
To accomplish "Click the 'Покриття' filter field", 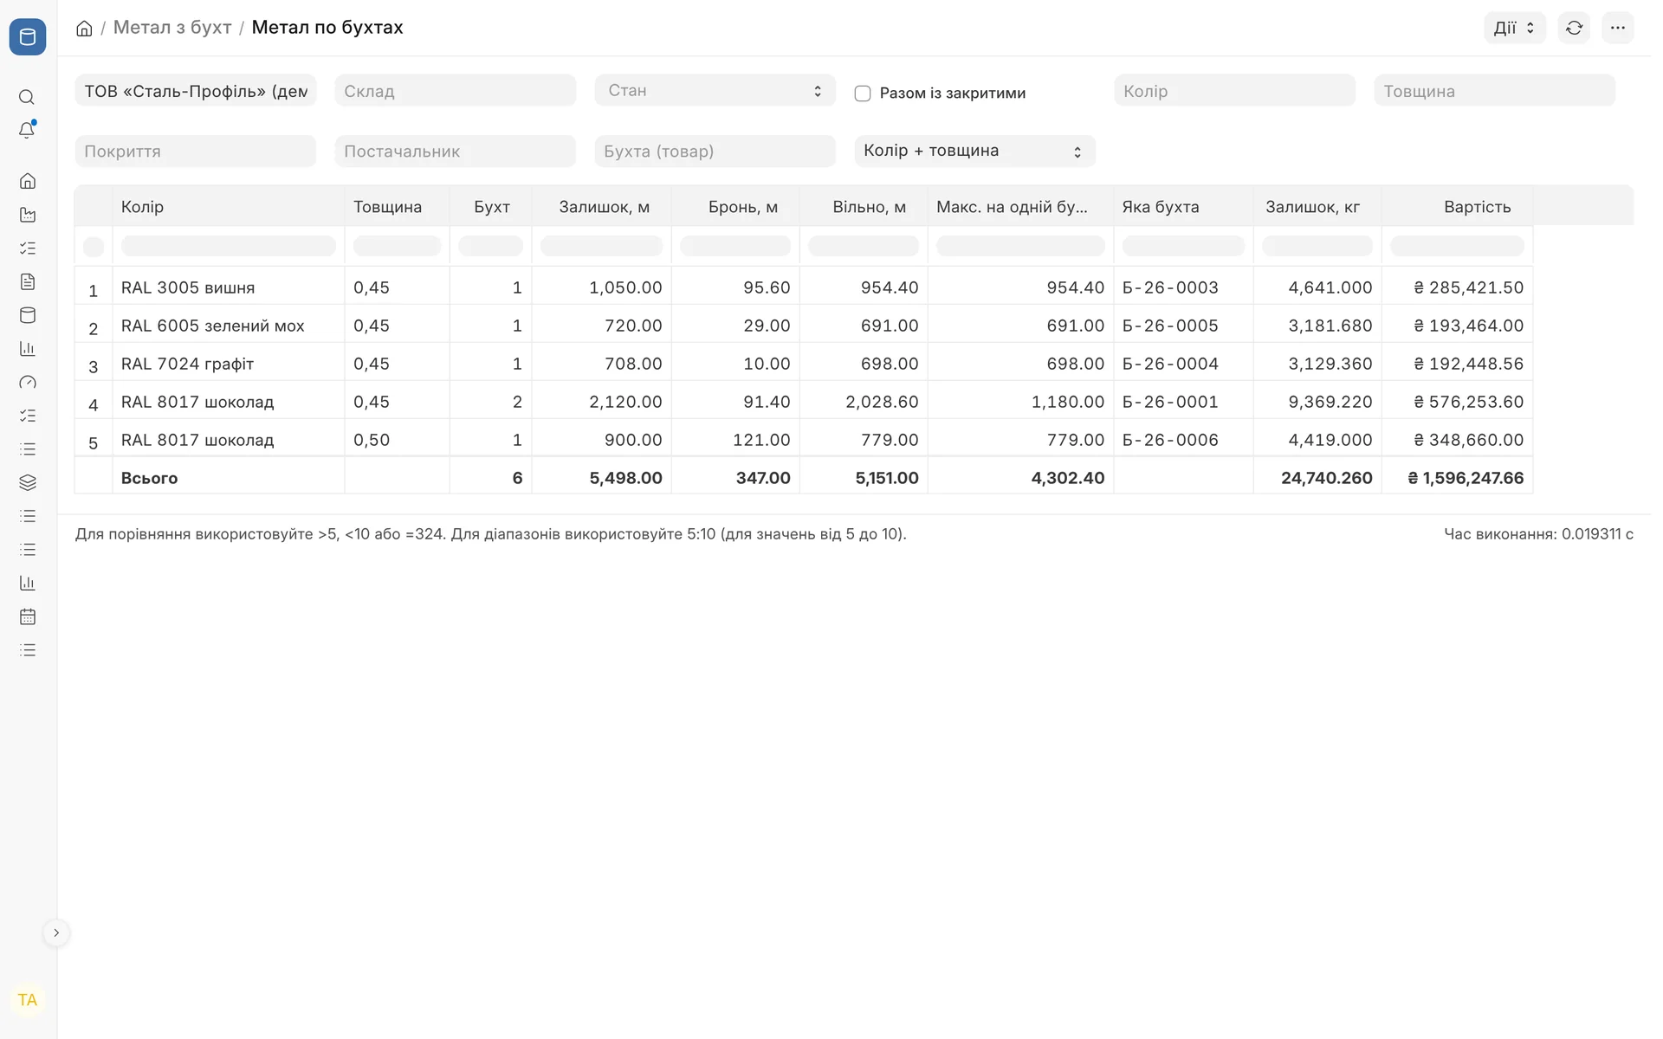I will pyautogui.click(x=196, y=151).
